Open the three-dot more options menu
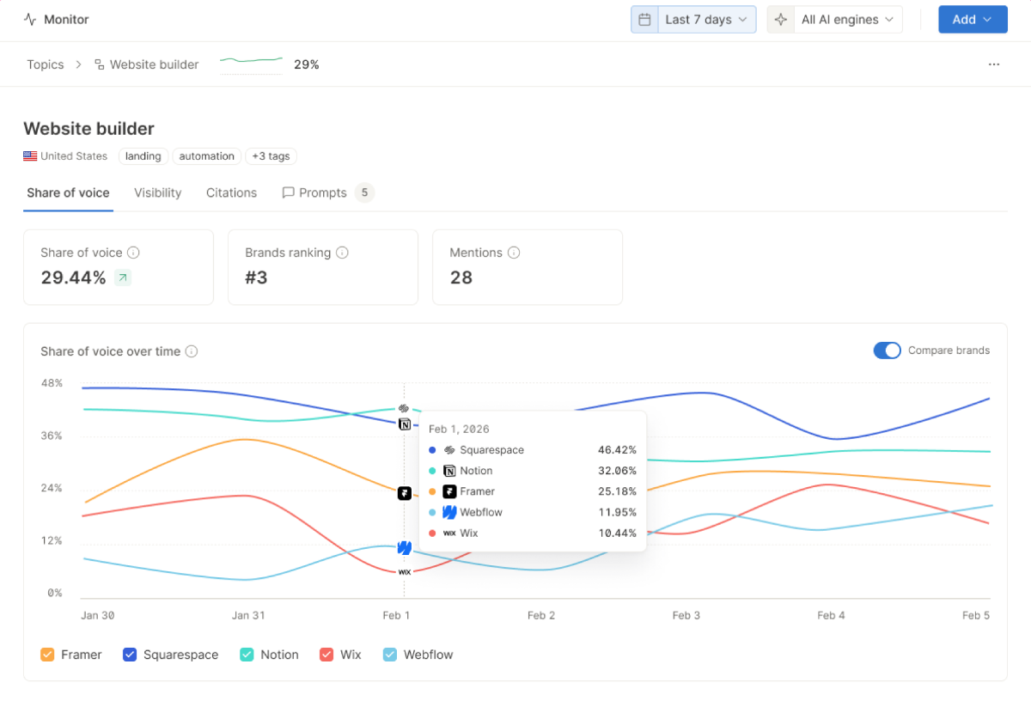This screenshot has width=1031, height=701. [x=994, y=64]
